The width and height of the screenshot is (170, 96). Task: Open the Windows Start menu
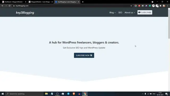[3, 94]
